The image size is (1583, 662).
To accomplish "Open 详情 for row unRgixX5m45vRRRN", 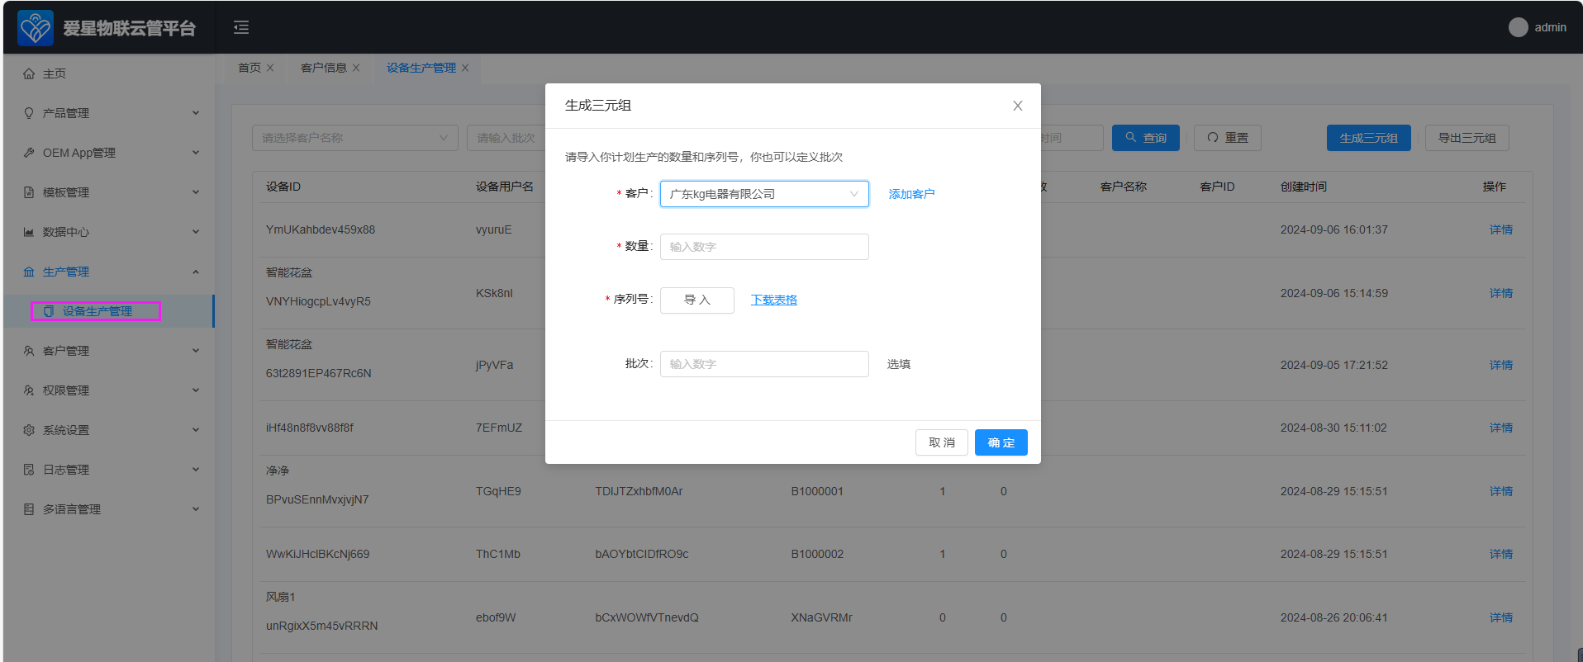I will [x=1501, y=617].
